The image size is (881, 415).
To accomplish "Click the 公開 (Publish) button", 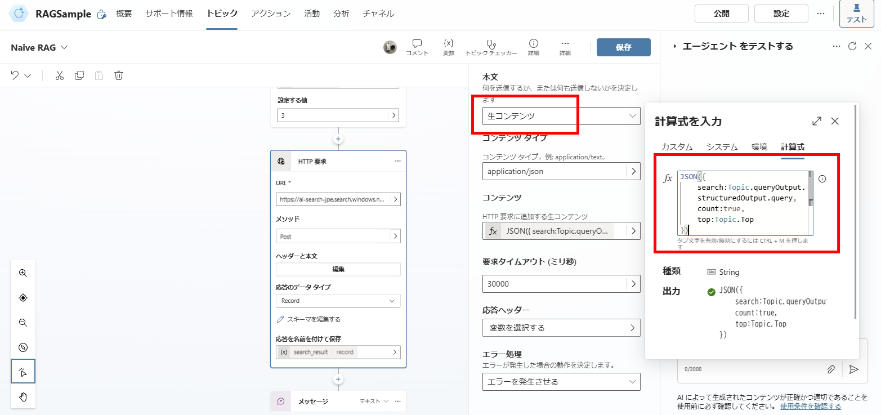I will pyautogui.click(x=721, y=13).
